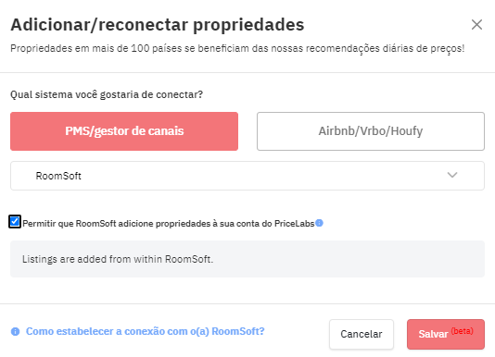The height and width of the screenshot is (357, 495).
Task: Open the RoomSoft system selector
Action: (x=247, y=176)
